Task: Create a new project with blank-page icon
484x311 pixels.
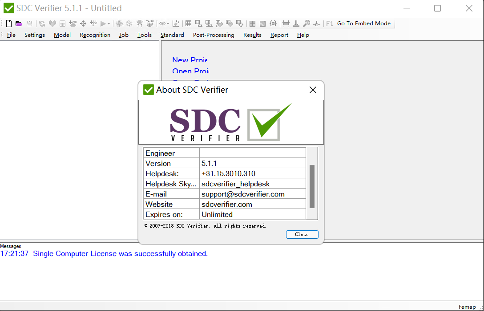Action: point(9,24)
